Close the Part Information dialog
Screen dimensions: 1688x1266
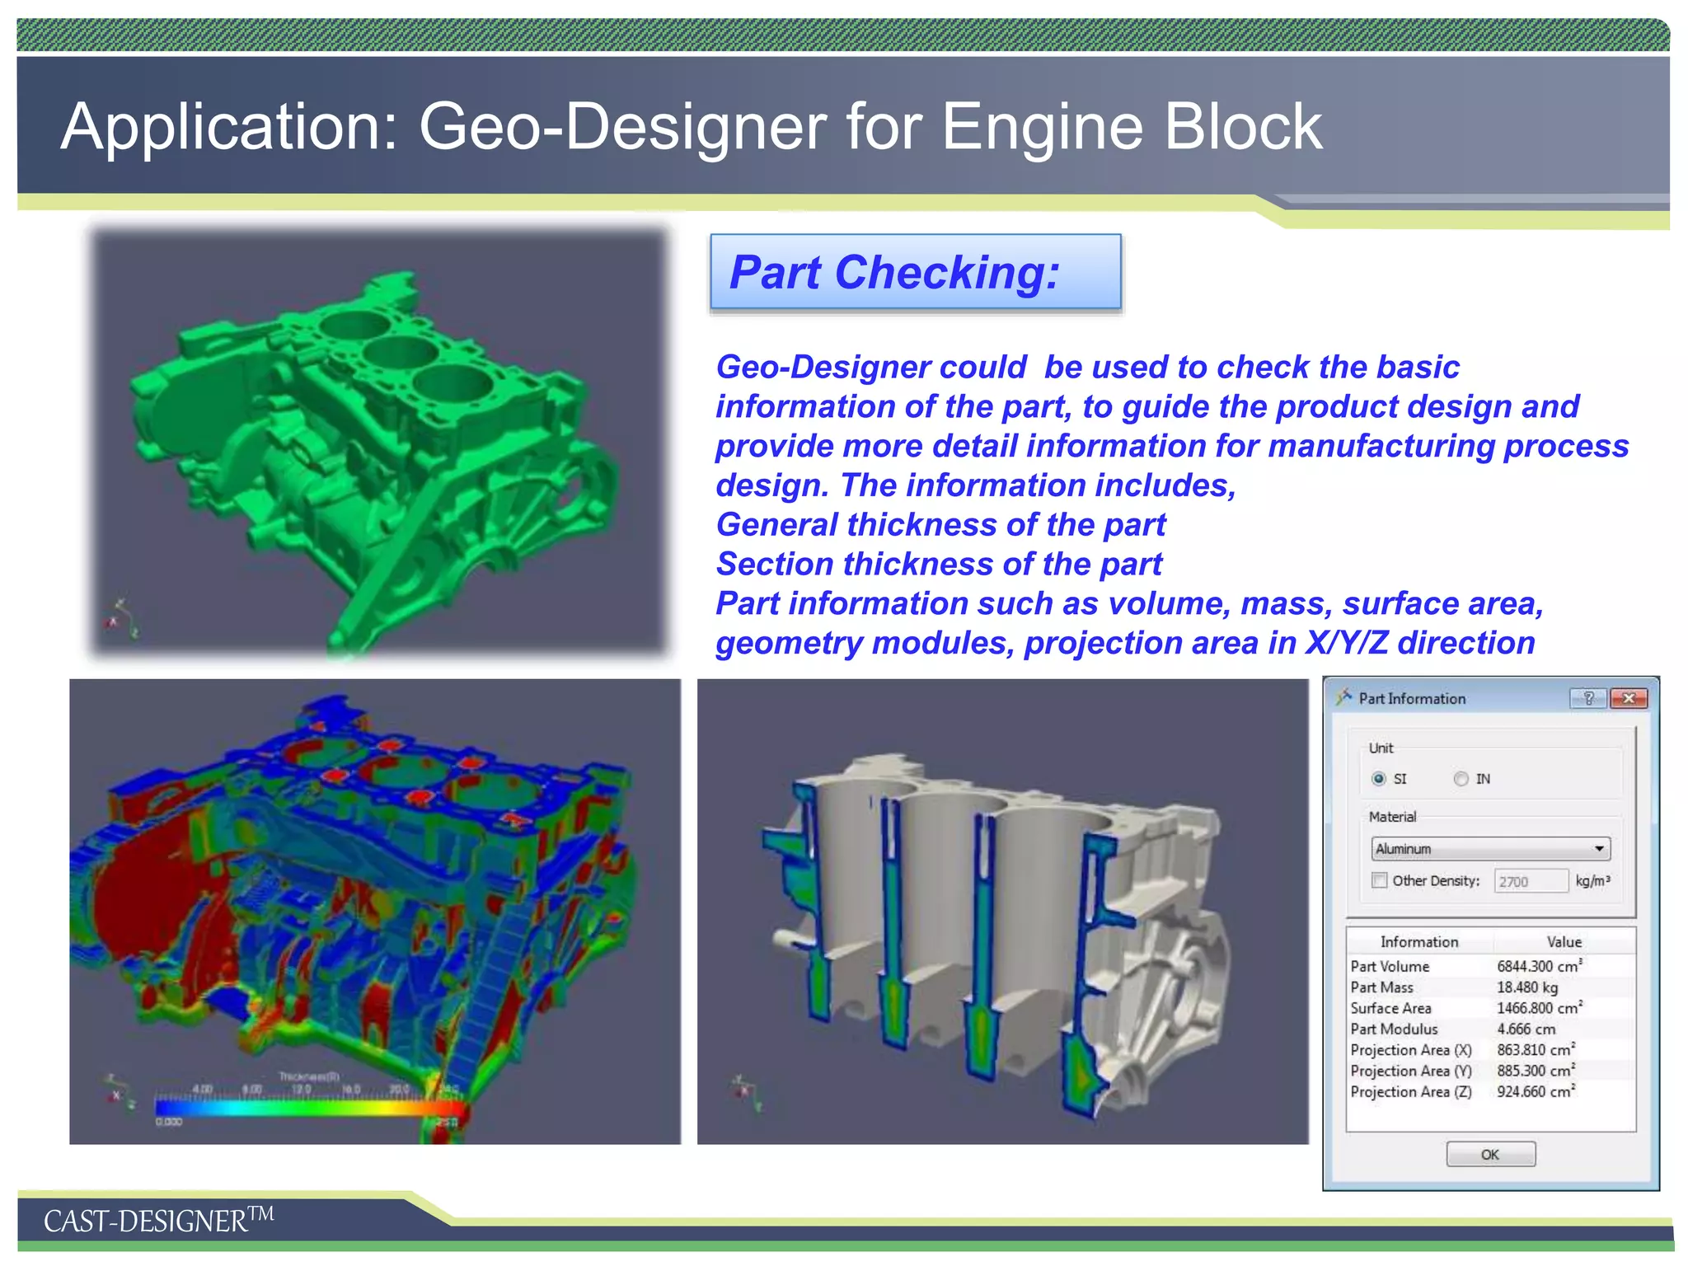click(x=1628, y=698)
